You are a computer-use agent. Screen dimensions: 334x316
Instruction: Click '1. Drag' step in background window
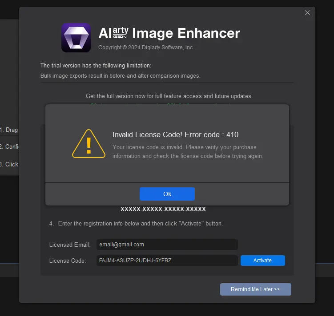pos(9,130)
